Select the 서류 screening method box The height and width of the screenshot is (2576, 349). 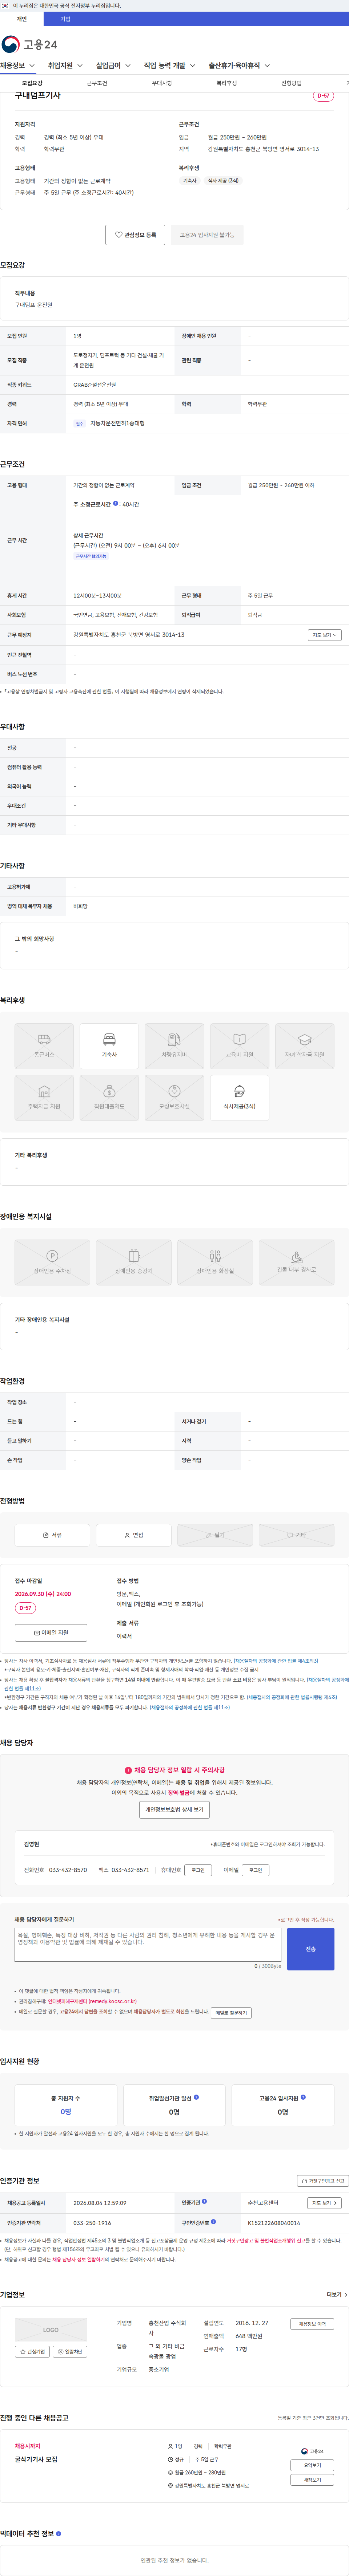52,1535
